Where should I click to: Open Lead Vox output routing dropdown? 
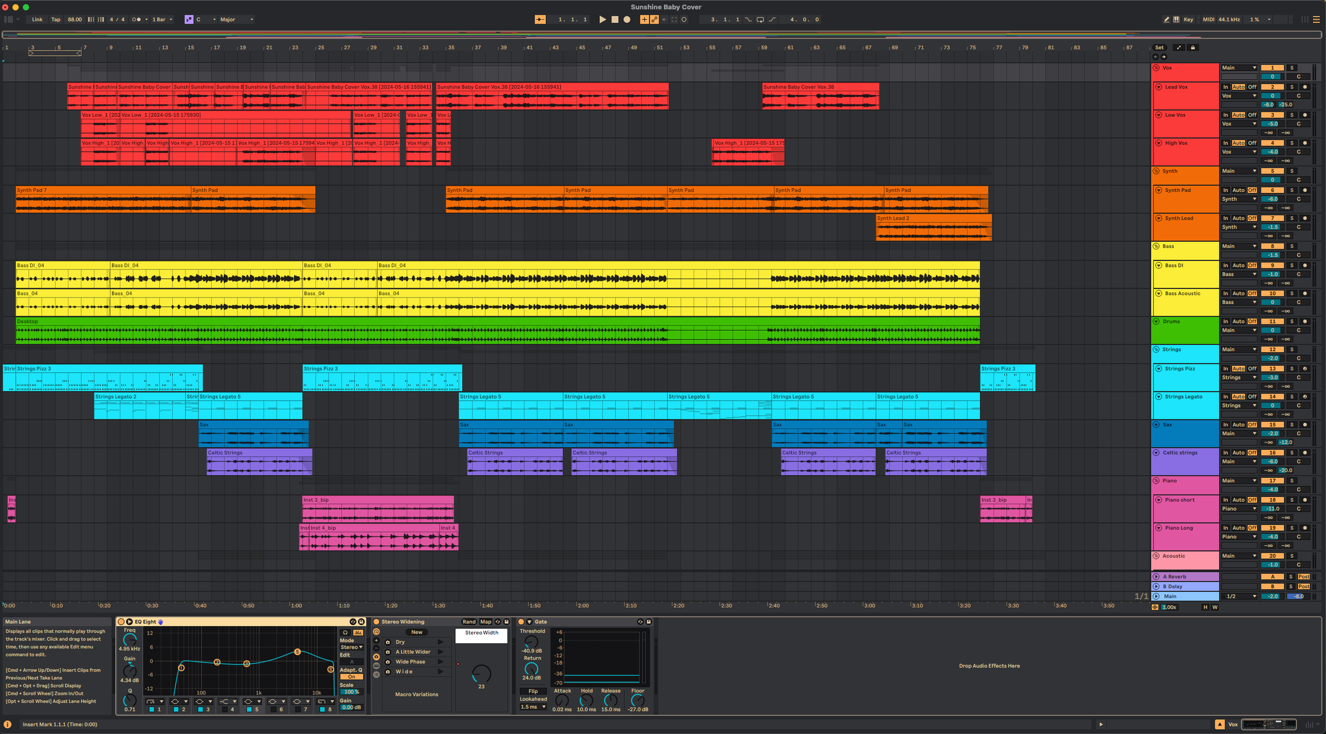[1239, 96]
